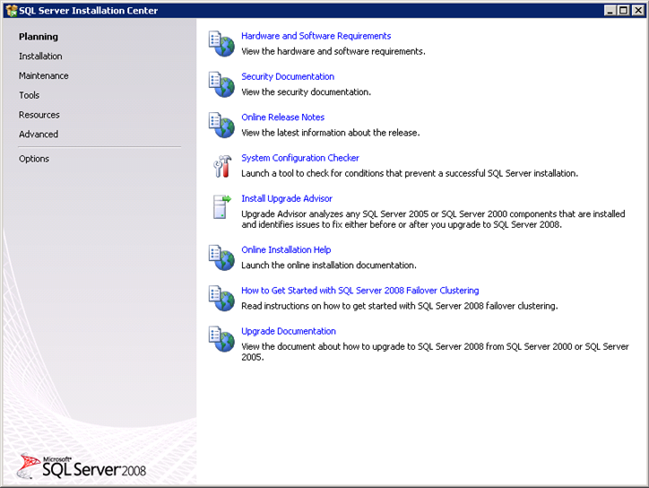
Task: Click the SQL Server Installation Center title bar icon
Action: (11, 11)
